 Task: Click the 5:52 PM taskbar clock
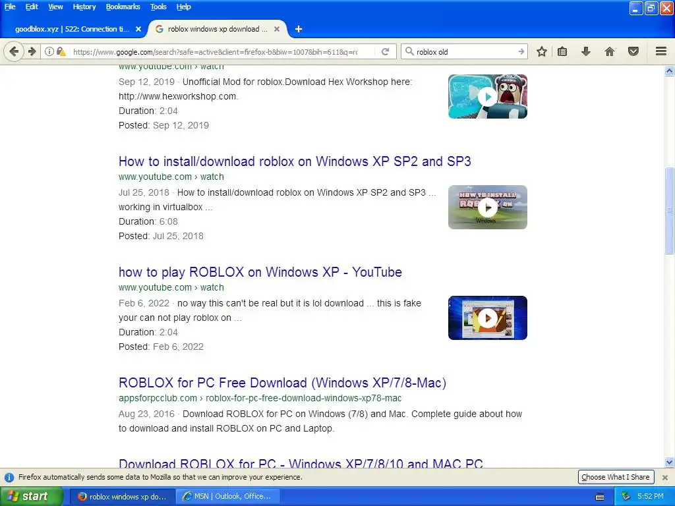pos(651,496)
